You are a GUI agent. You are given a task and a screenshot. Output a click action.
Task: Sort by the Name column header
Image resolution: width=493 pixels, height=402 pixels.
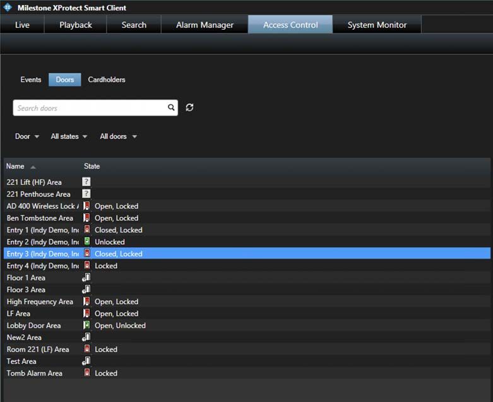pos(20,166)
